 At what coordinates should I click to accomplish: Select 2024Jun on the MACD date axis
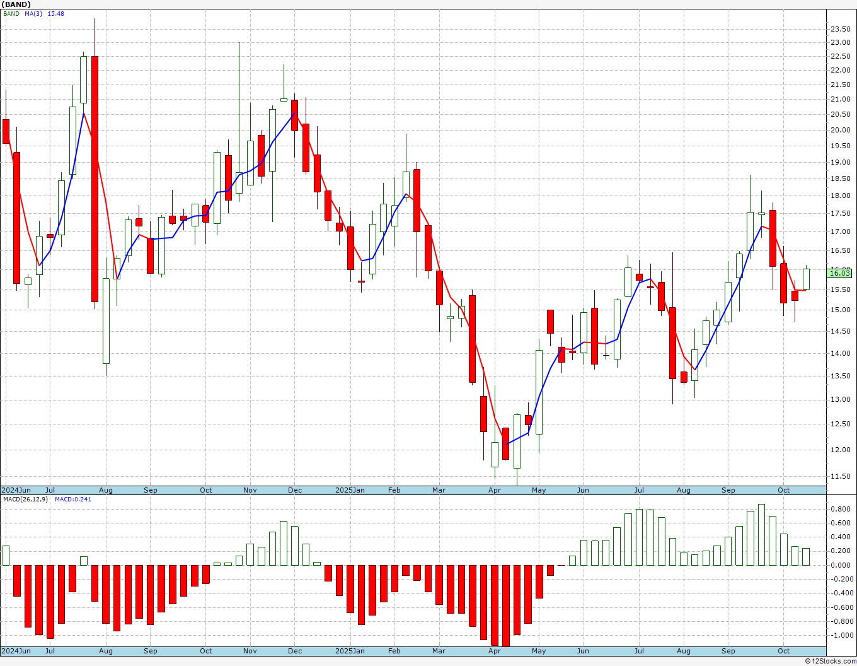[16, 651]
